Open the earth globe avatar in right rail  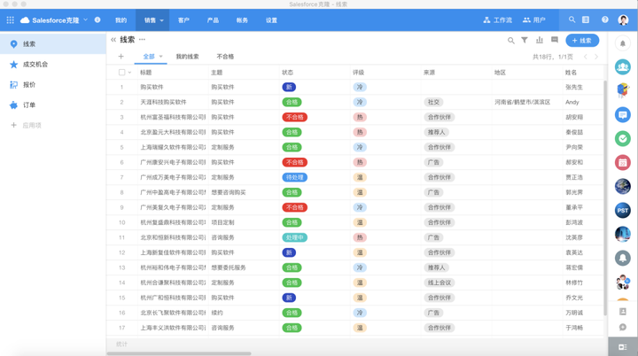point(623,186)
